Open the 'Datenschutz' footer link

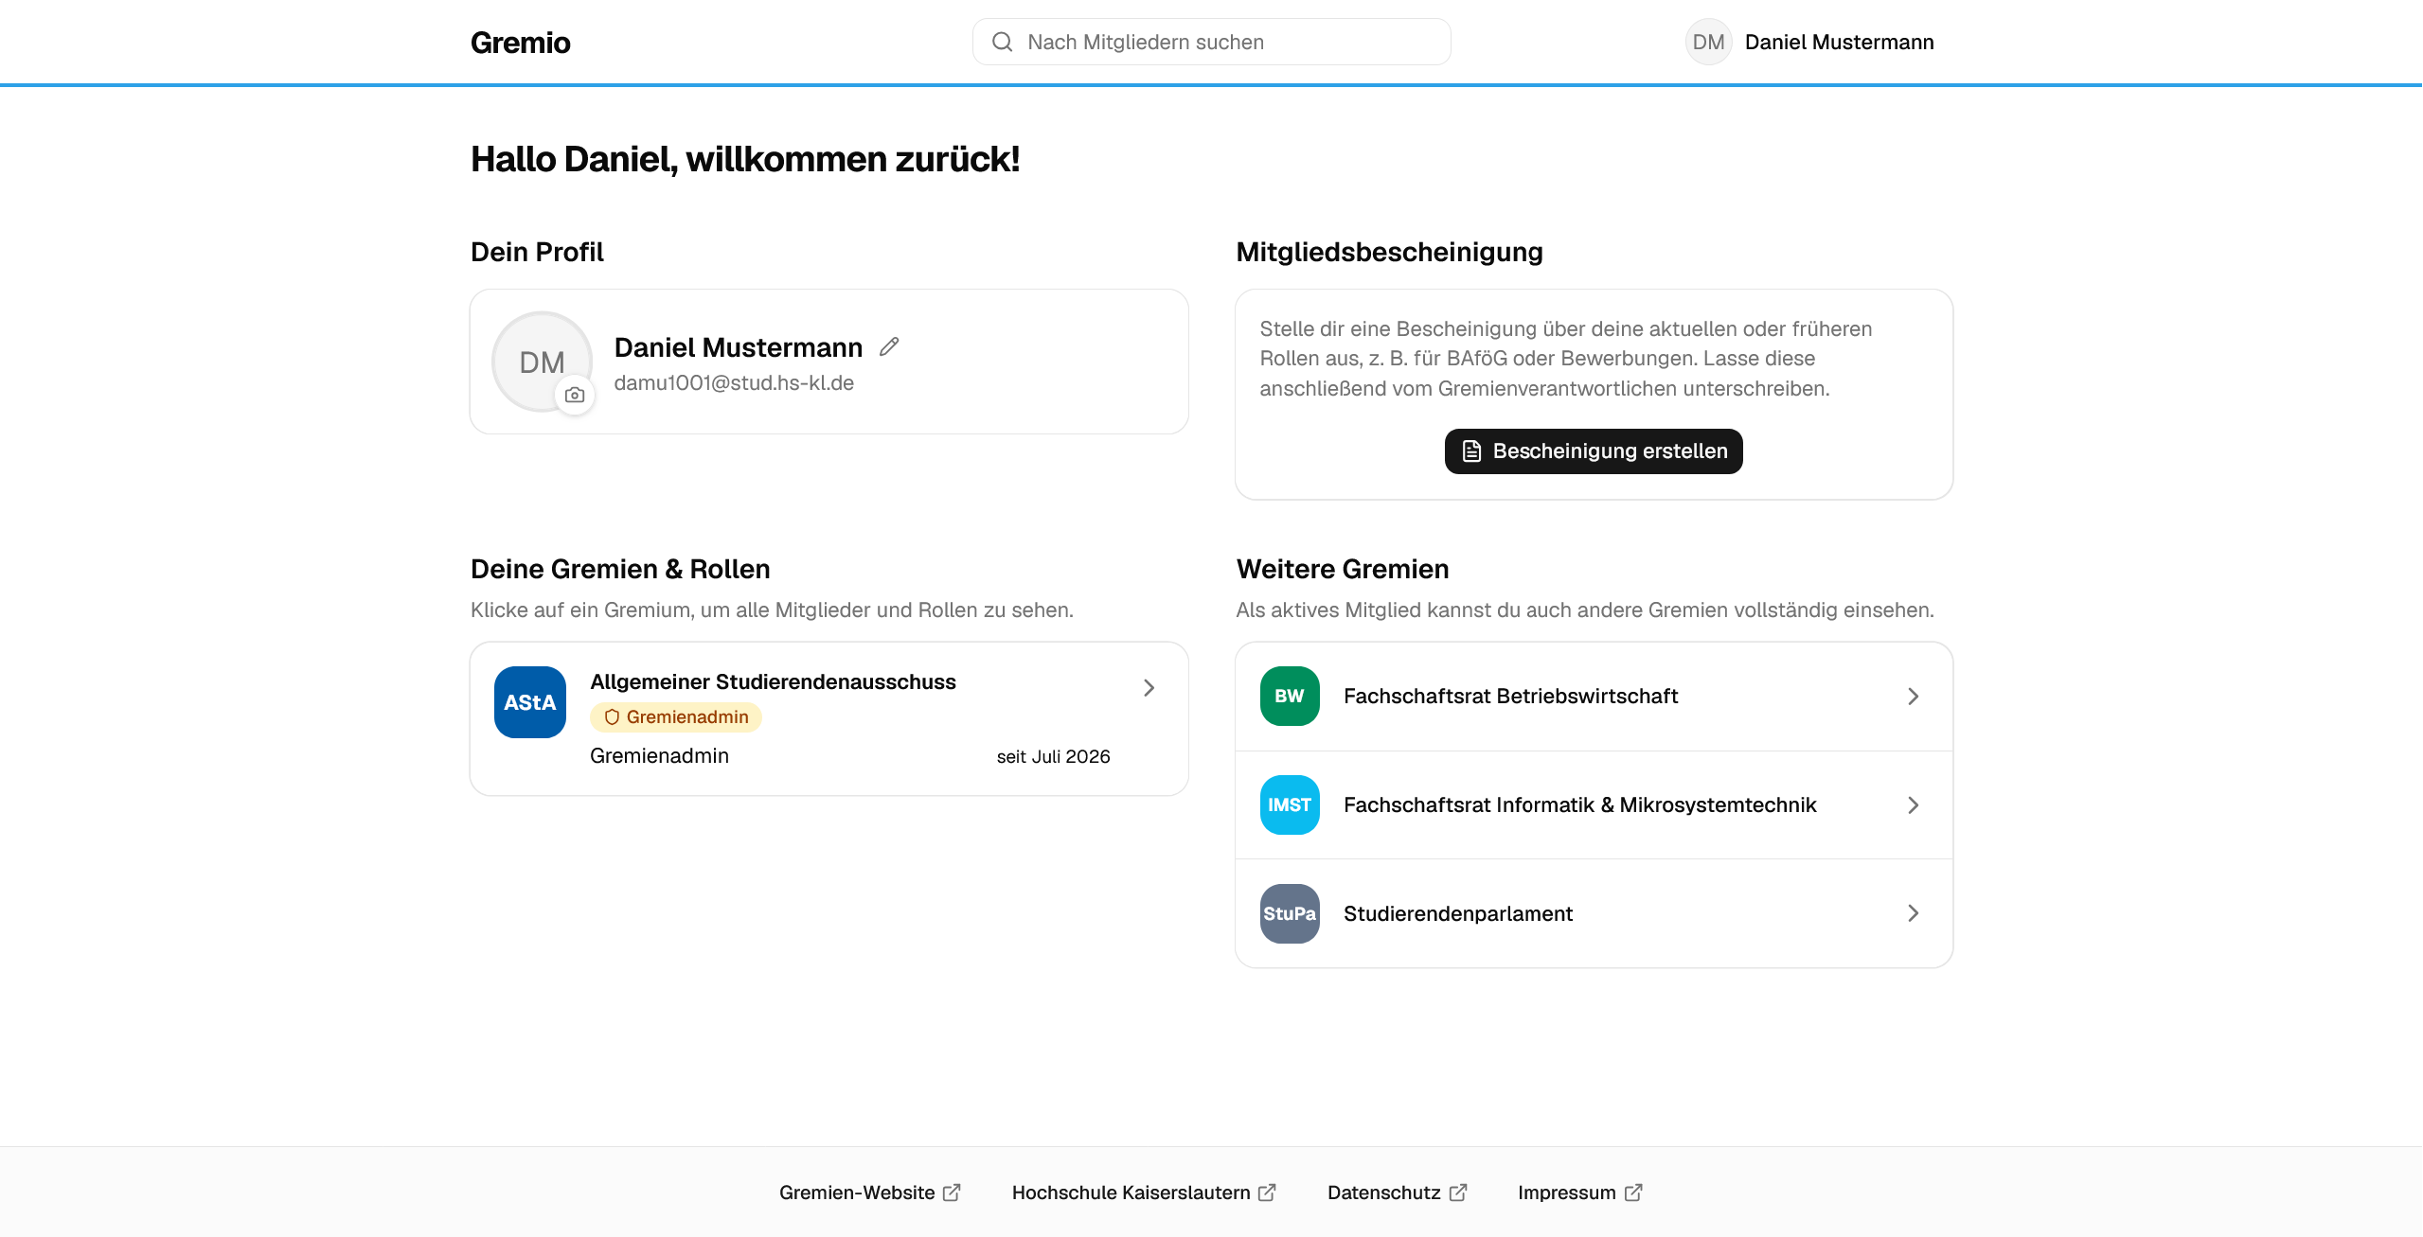click(x=1397, y=1193)
